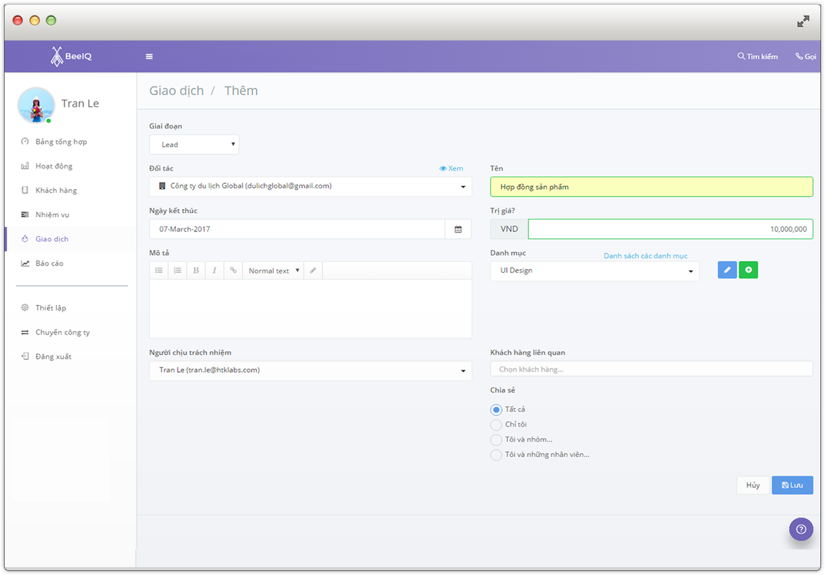Select the "Tất cả" sharing option
Viewport: 825px width, 575px height.
click(x=497, y=409)
